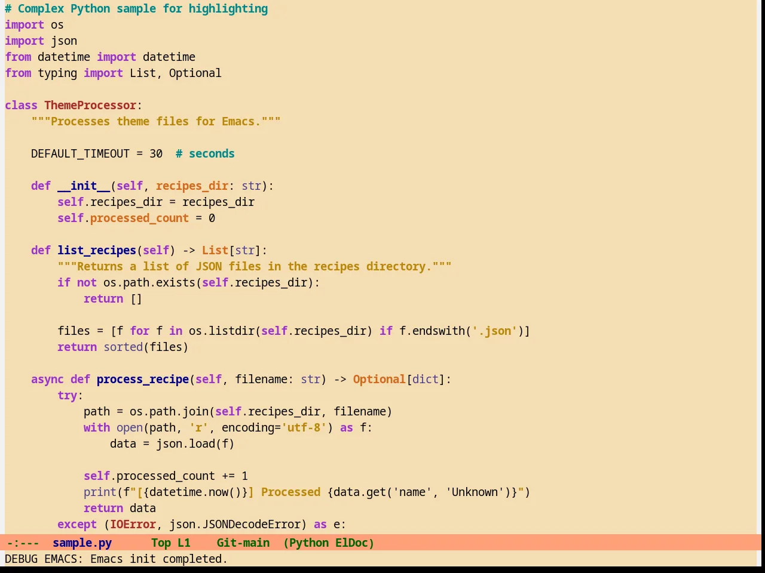The image size is (765, 573).
Task: Click 'process_recipe' function name
Action: [143, 379]
